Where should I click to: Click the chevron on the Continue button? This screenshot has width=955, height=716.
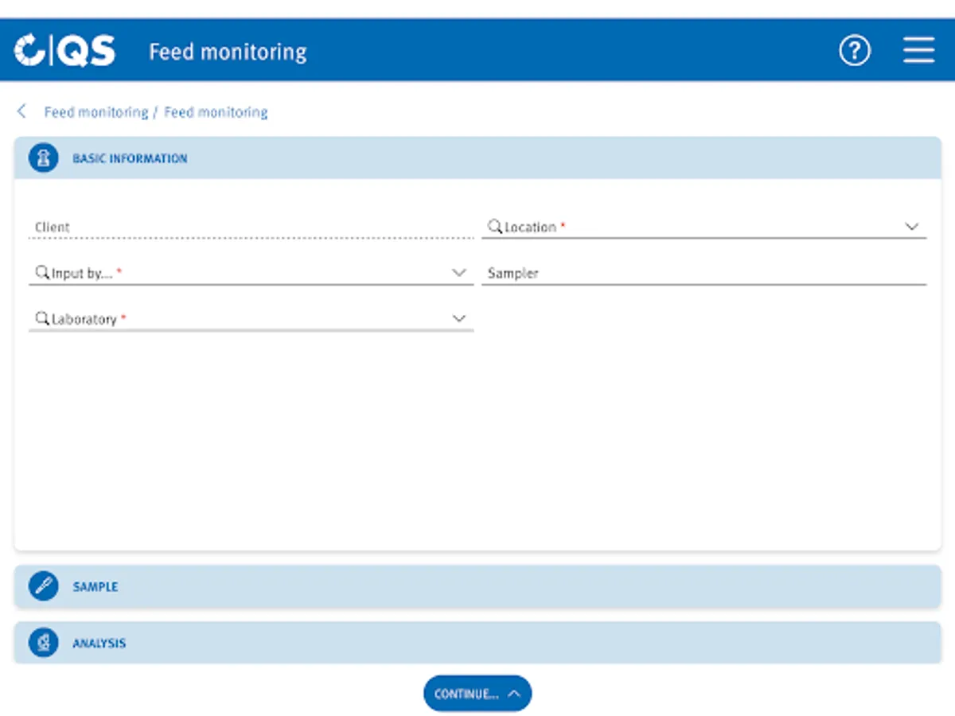[513, 693]
